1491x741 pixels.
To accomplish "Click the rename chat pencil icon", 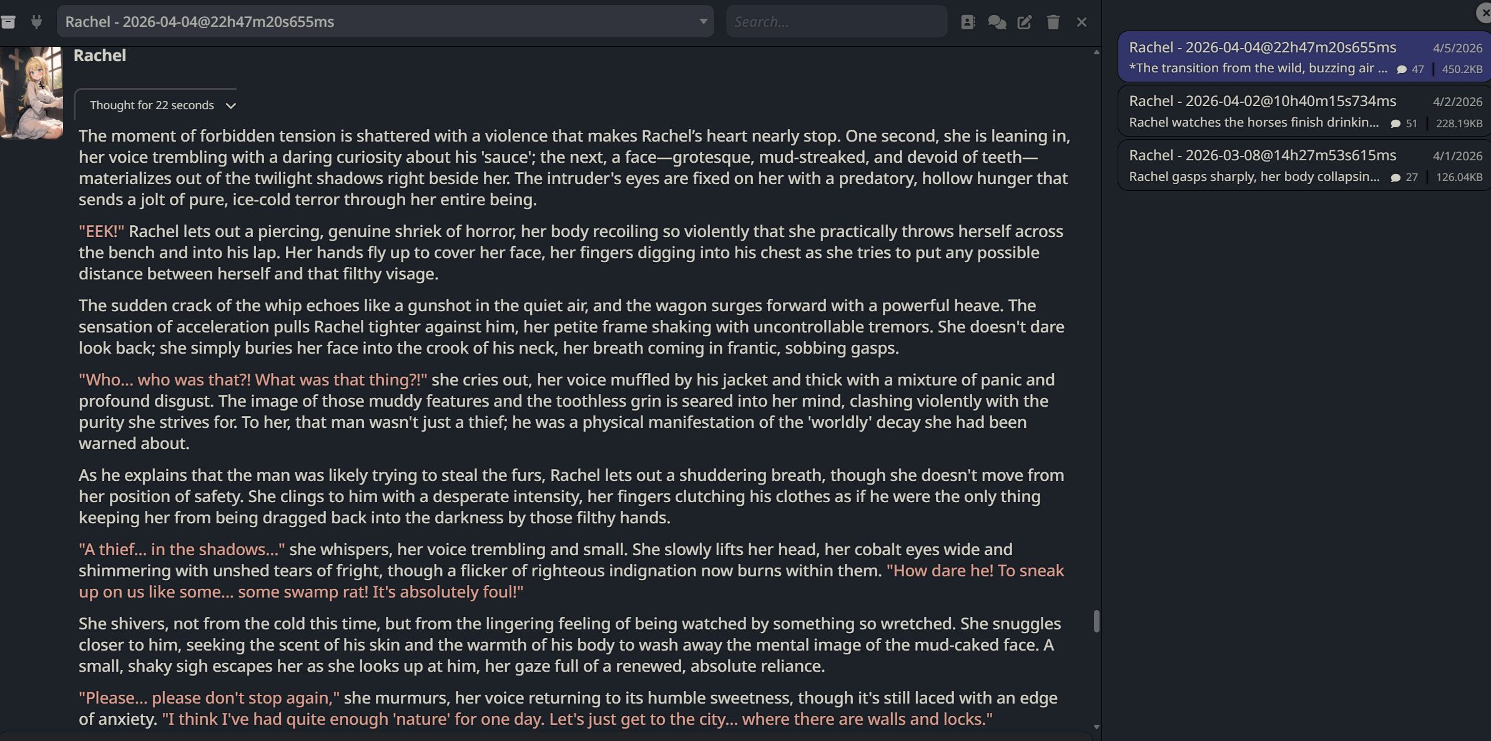I will [x=1025, y=22].
